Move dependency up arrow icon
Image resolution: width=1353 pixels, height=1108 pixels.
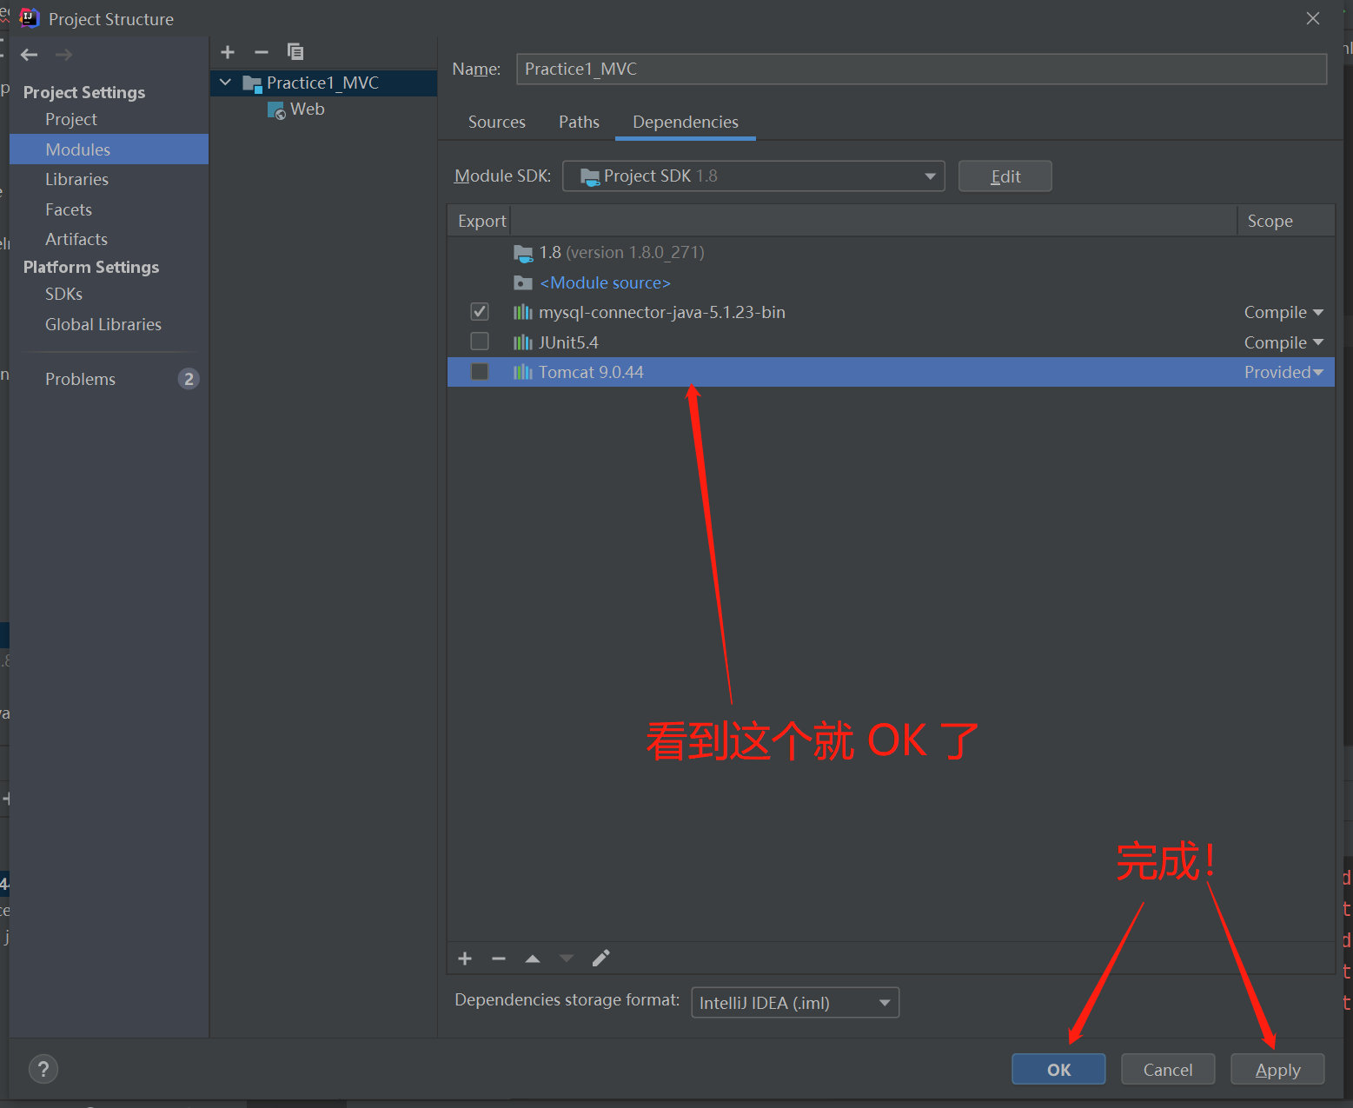pyautogui.click(x=533, y=959)
